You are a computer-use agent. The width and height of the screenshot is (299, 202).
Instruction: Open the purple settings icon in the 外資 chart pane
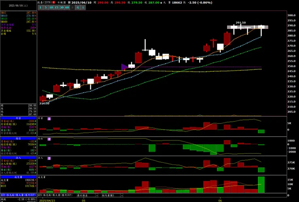coord(49,119)
